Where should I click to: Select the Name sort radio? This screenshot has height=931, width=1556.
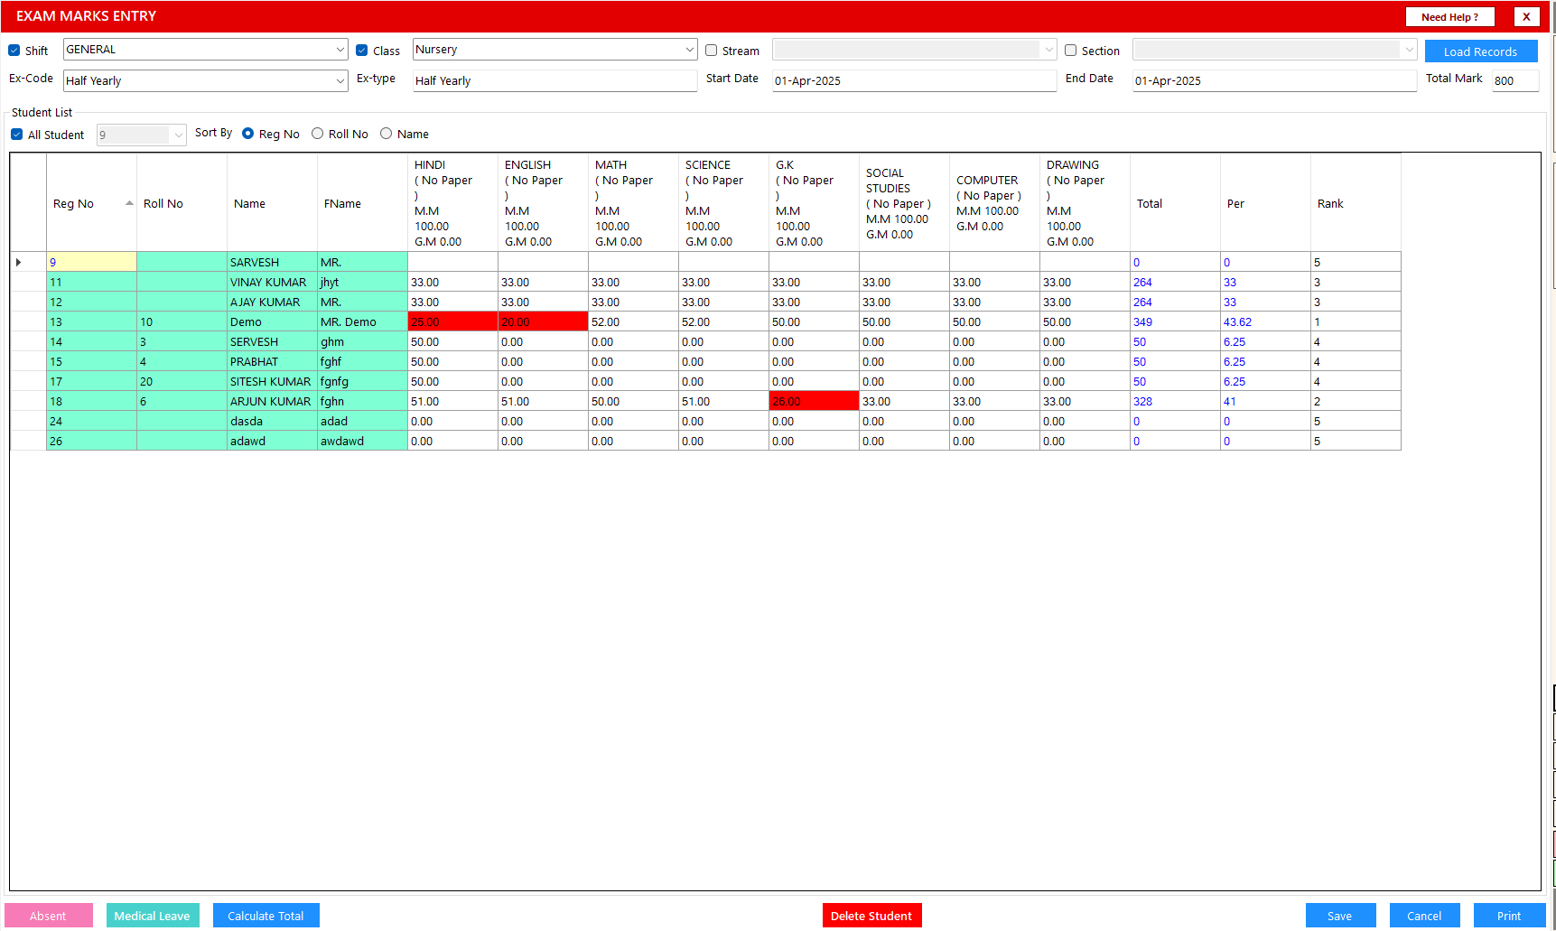pyautogui.click(x=386, y=134)
